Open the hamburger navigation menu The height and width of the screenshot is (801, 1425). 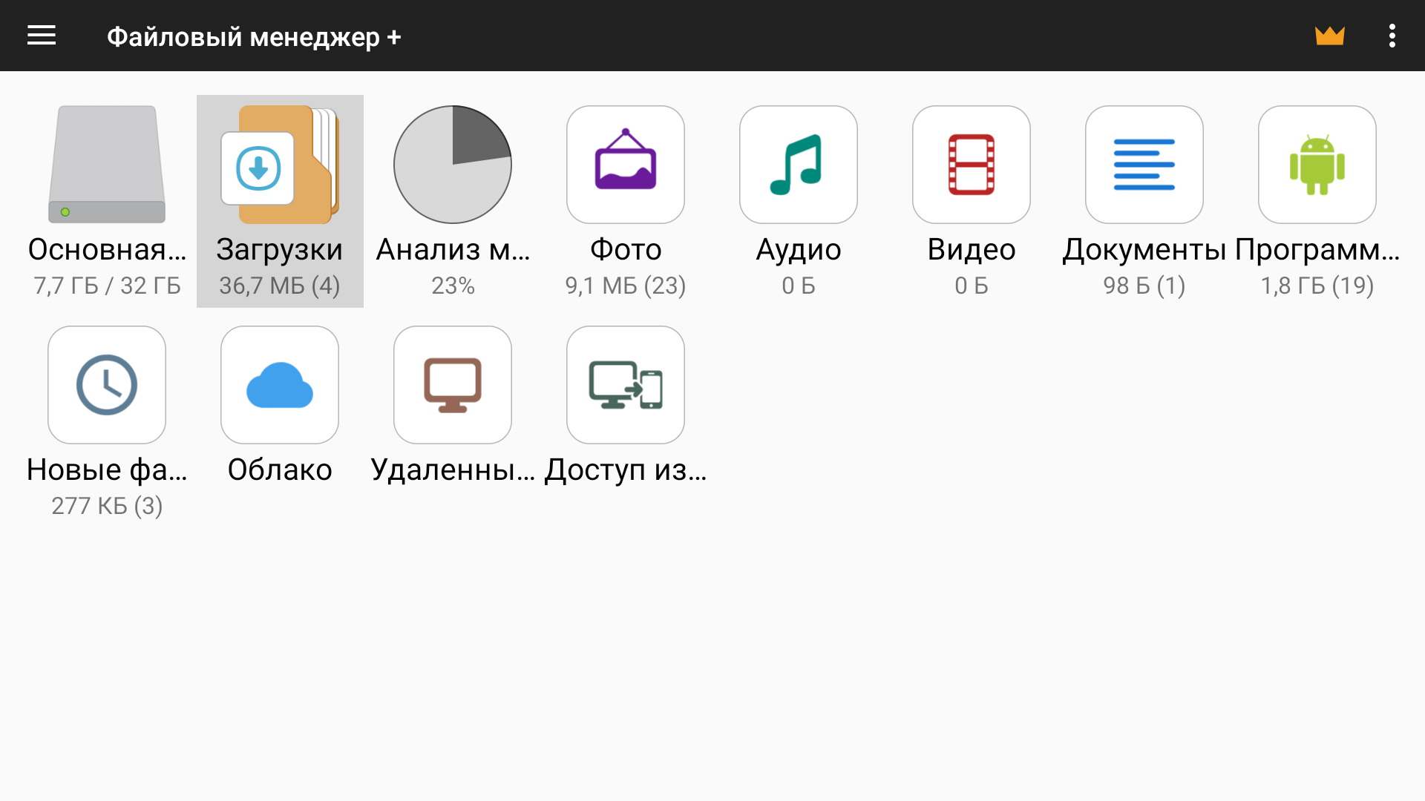click(x=42, y=36)
